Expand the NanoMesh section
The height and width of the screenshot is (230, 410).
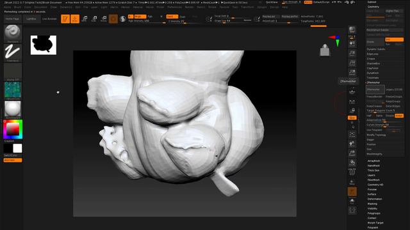coord(373,165)
